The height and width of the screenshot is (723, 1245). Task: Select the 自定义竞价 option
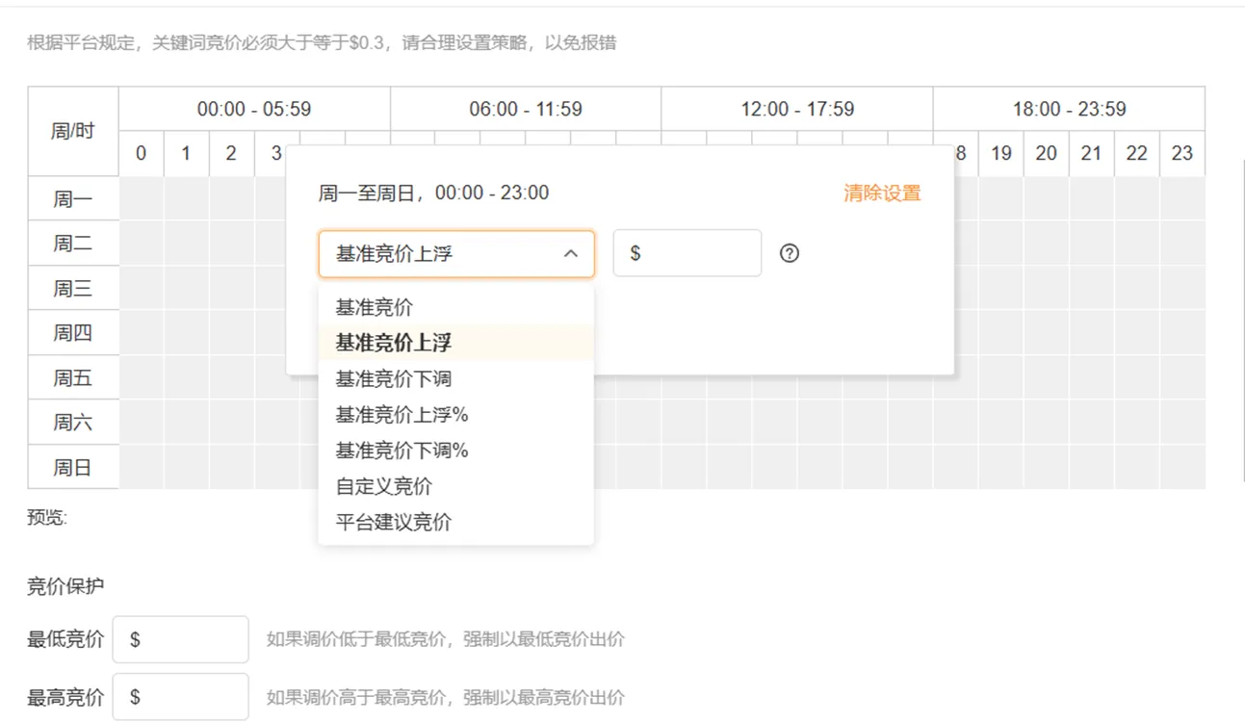383,486
